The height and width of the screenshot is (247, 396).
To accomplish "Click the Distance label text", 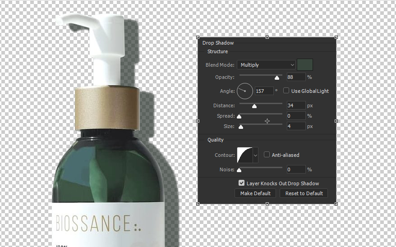I will (224, 105).
